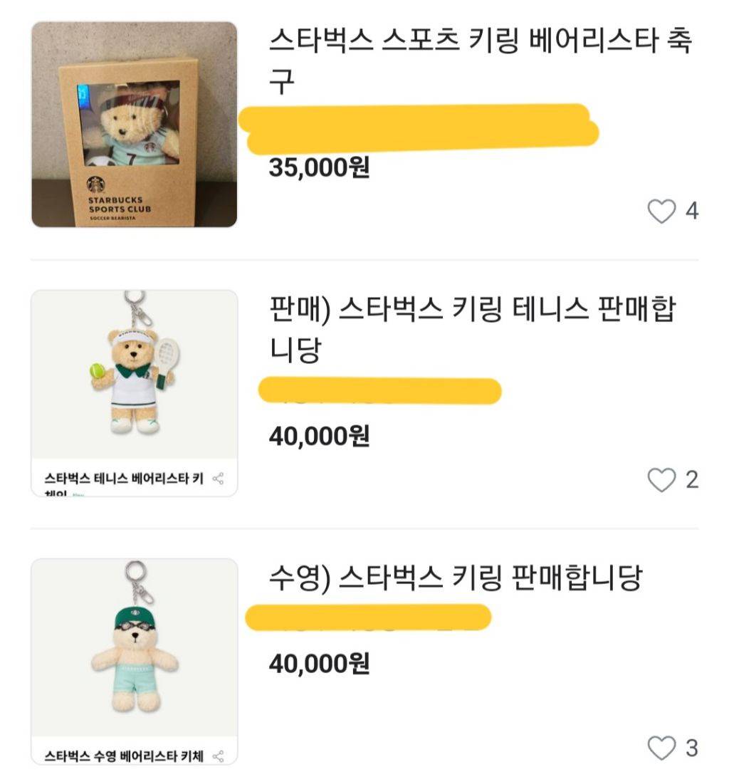This screenshot has height=777, width=729.
Task: Click the like count 3 on the swimming listing
Action: pyautogui.click(x=692, y=748)
